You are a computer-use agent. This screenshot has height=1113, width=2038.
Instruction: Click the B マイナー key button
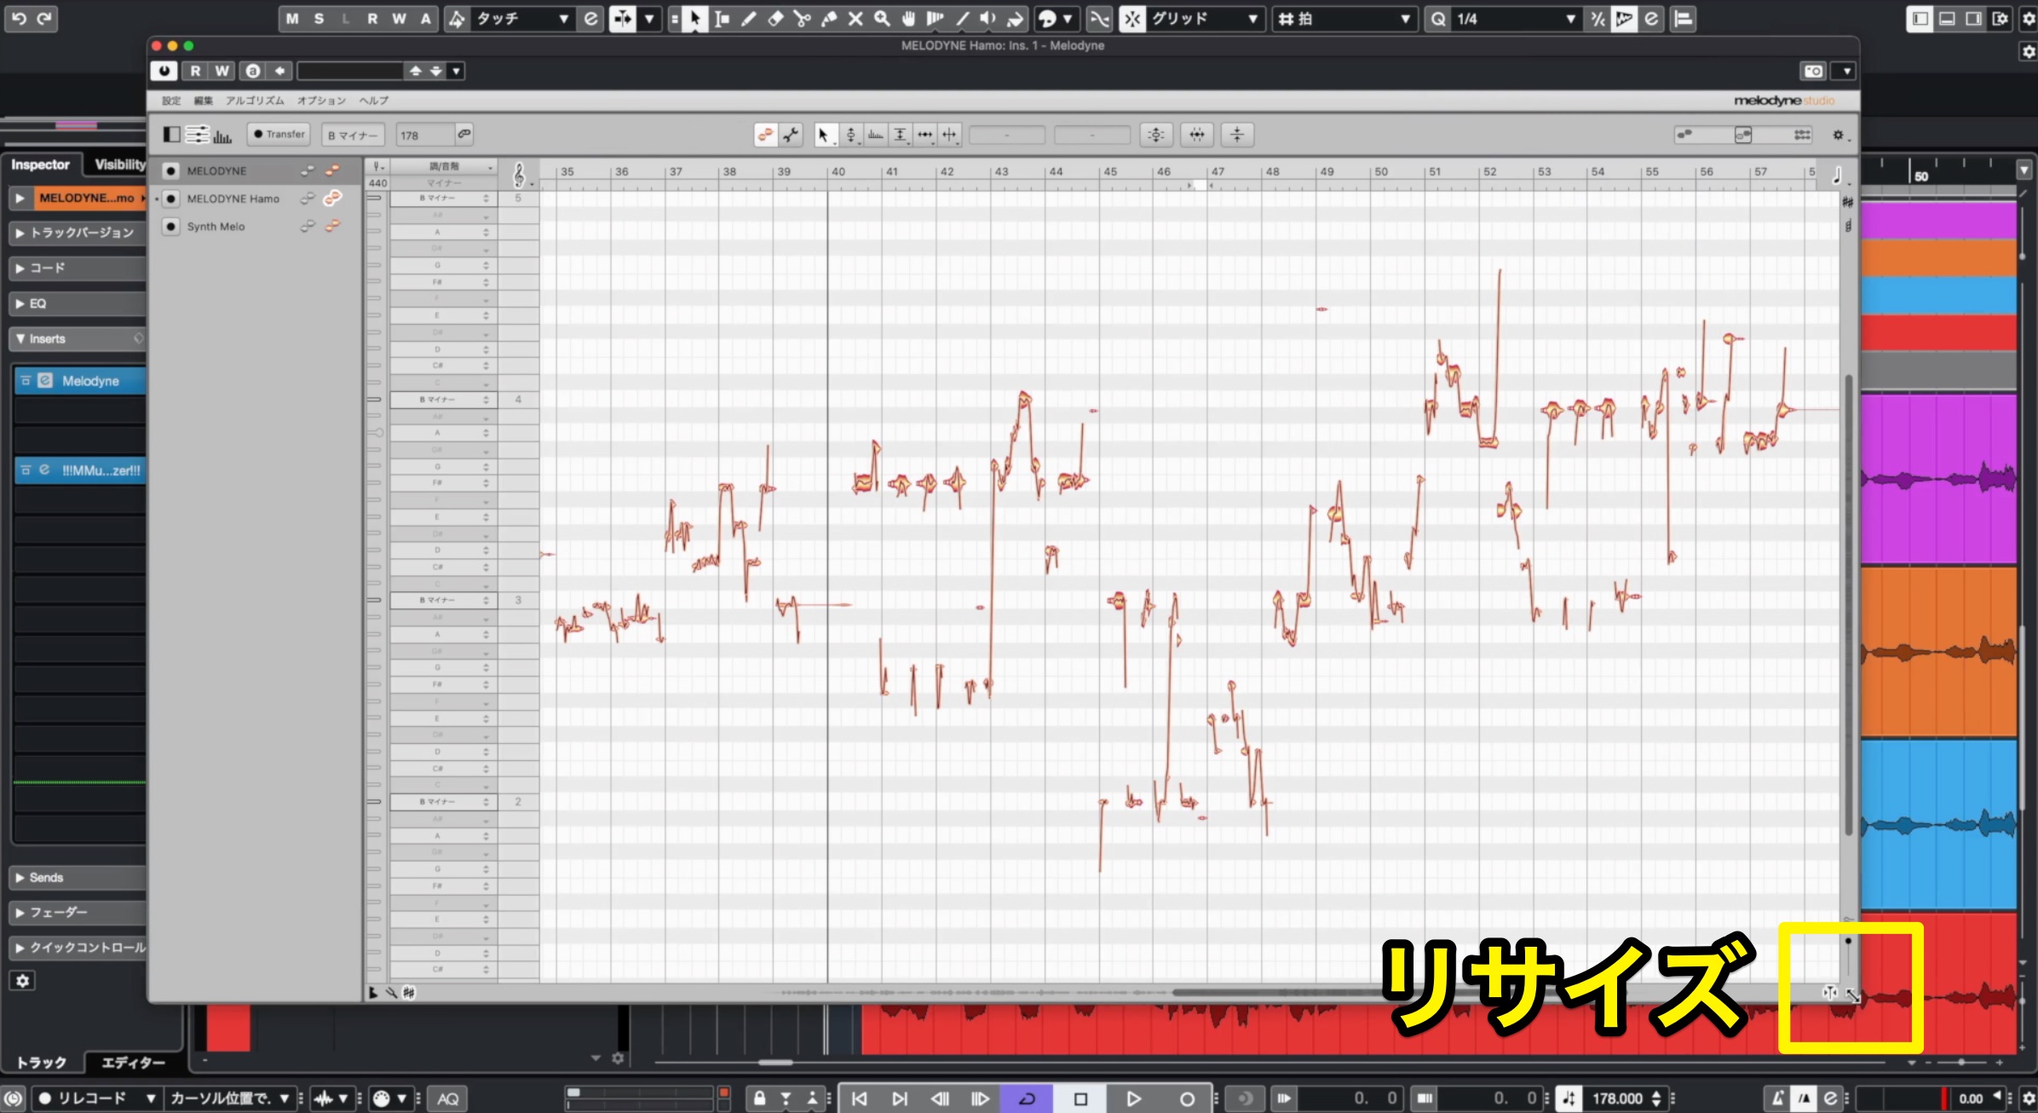[x=353, y=136]
